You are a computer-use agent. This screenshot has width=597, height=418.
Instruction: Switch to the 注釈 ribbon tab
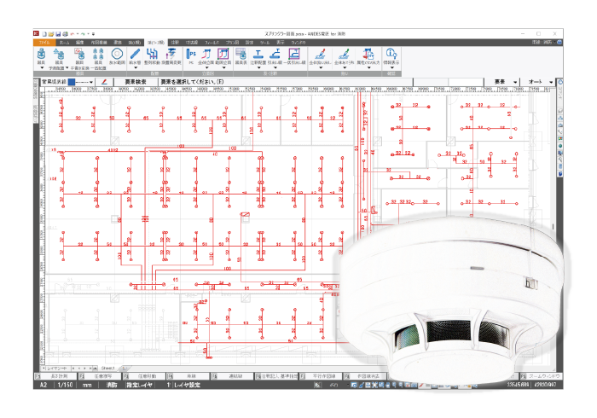(174, 41)
